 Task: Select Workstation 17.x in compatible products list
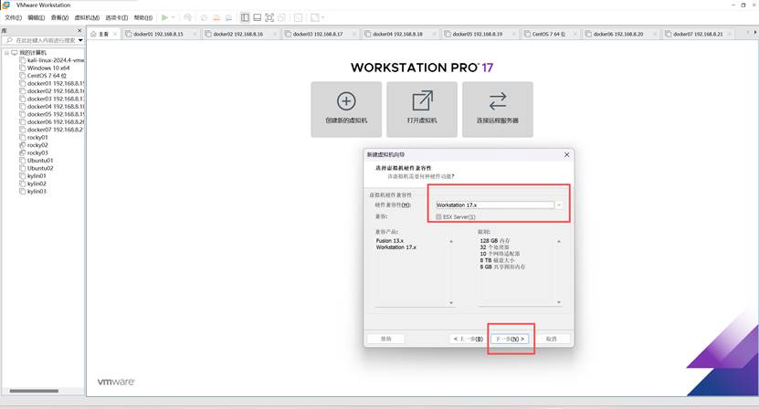tap(396, 247)
